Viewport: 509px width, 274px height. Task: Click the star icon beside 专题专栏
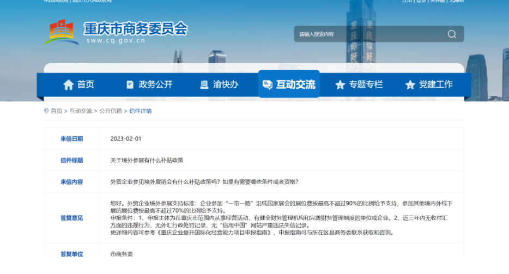[x=340, y=84]
